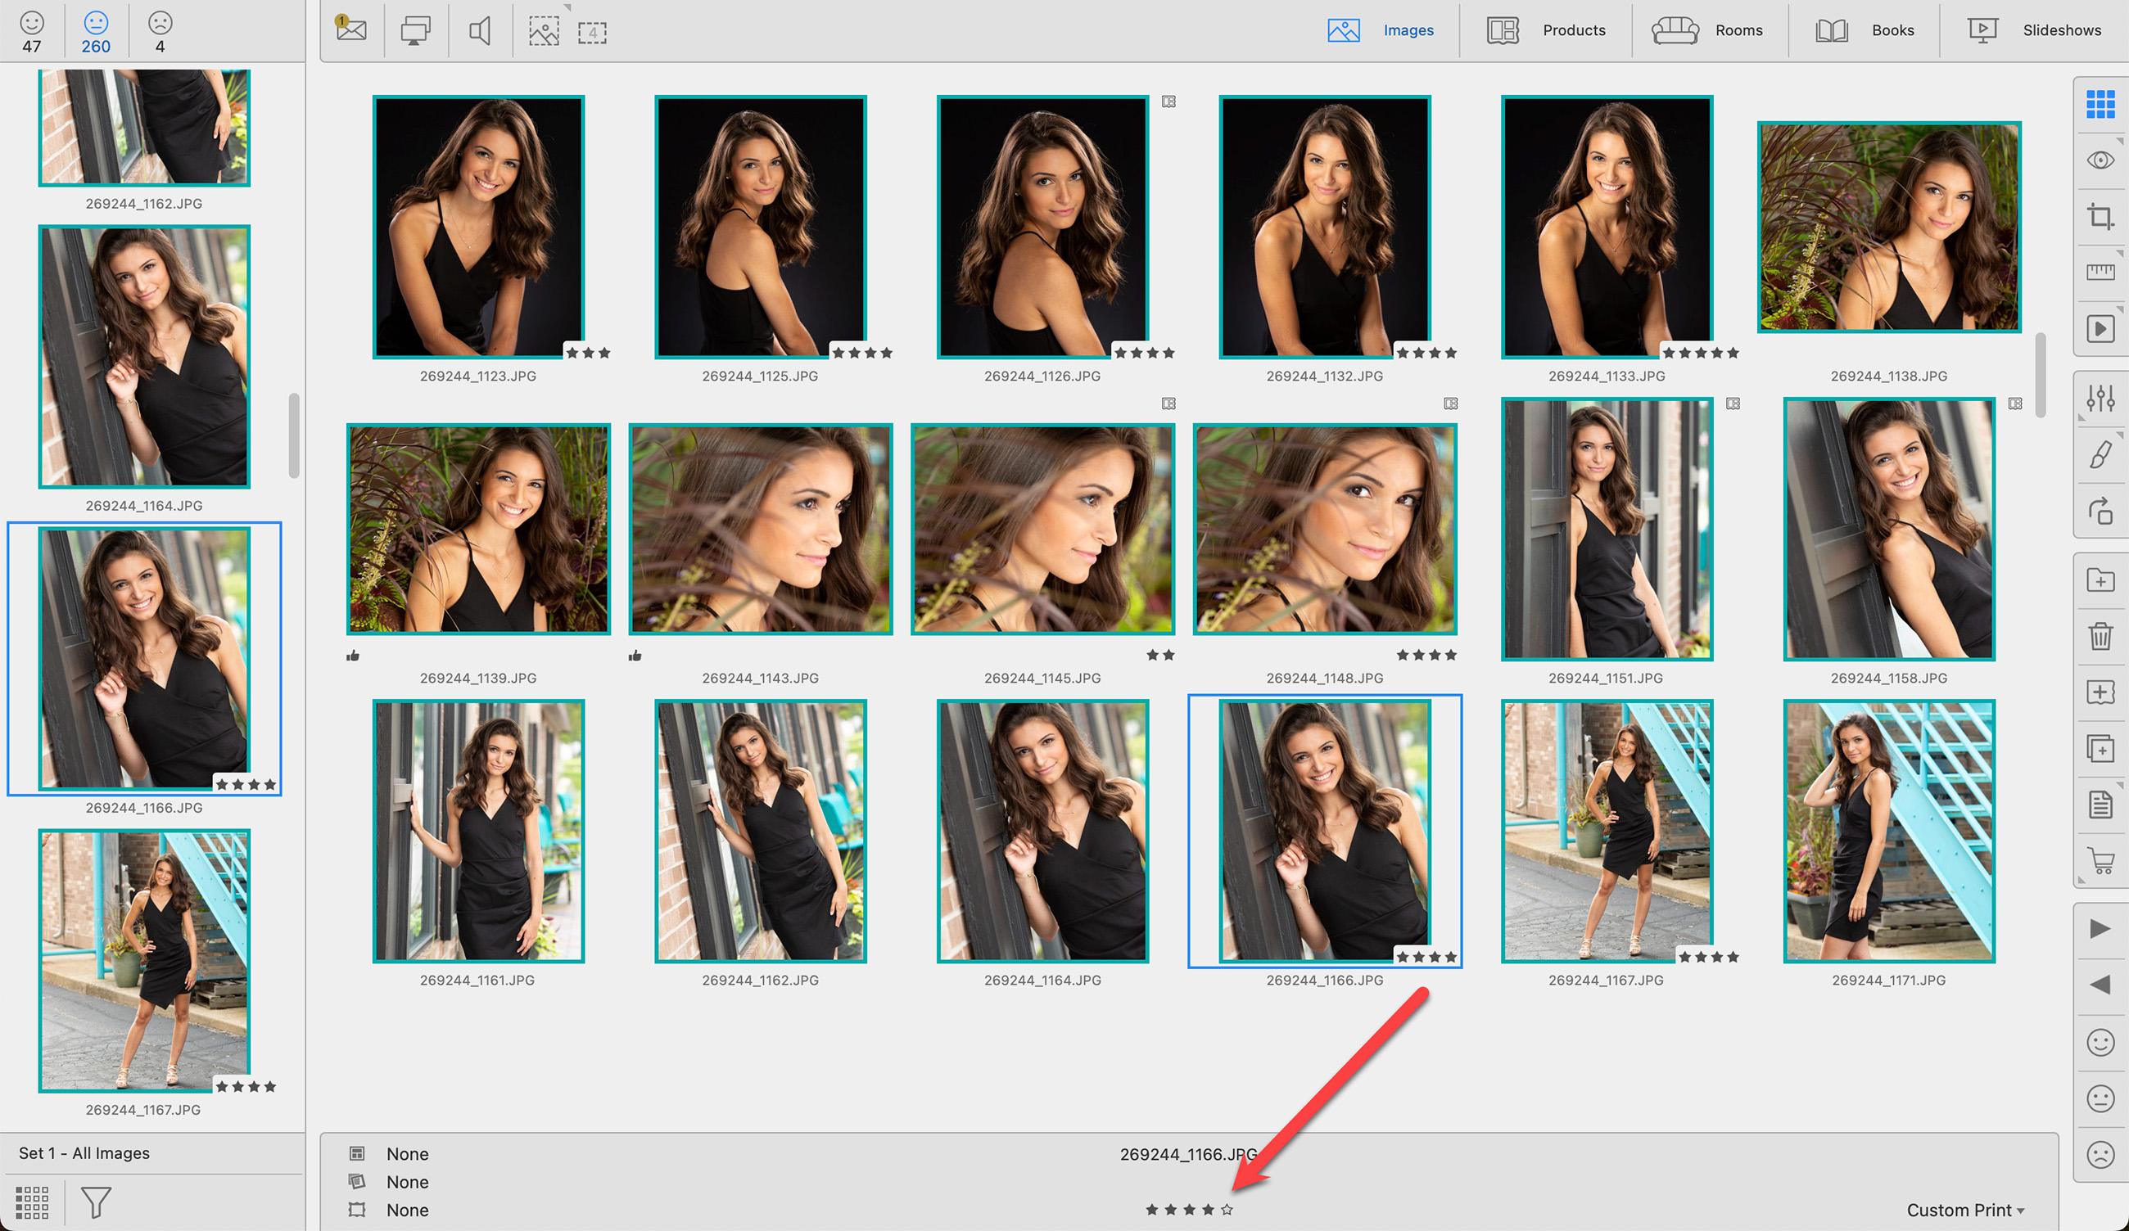Filter by no sad face 4

[x=160, y=30]
